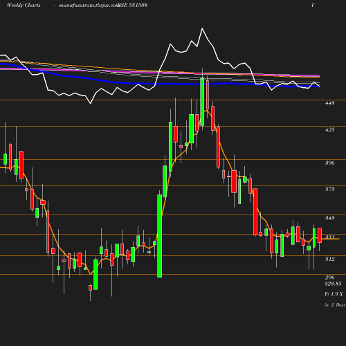Click the 323.85 current price value
This screenshot has height=346, width=346.
point(333,284)
